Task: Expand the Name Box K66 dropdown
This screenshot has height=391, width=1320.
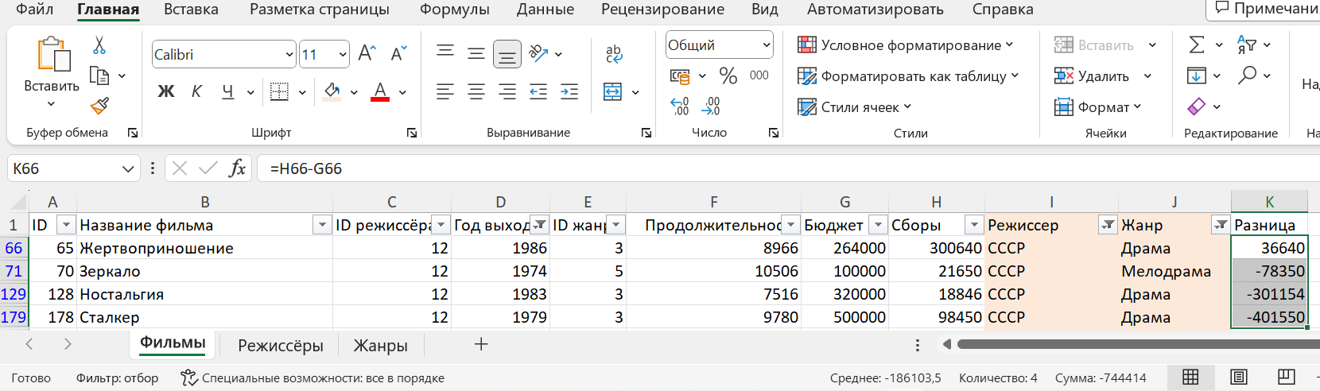Action: click(x=127, y=168)
